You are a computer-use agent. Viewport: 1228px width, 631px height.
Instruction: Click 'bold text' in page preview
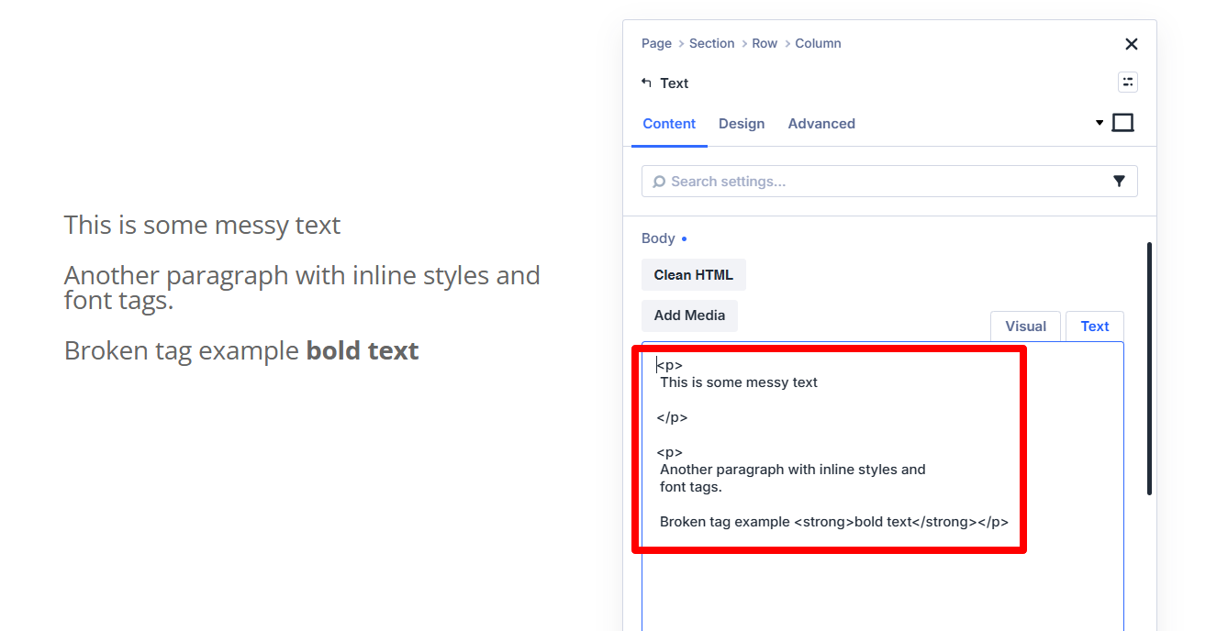click(x=363, y=351)
